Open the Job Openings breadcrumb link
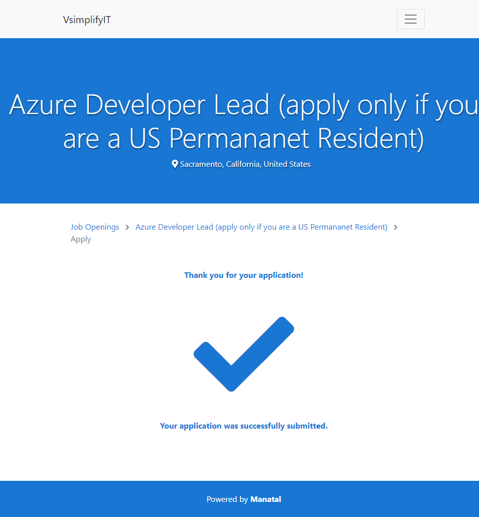The height and width of the screenshot is (517, 479). click(95, 227)
